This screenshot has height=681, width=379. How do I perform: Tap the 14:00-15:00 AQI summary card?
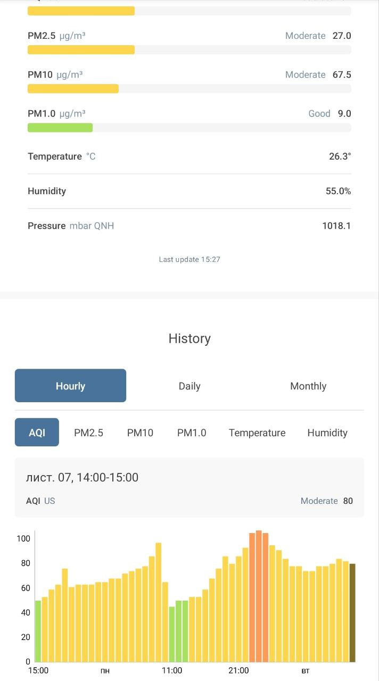click(189, 487)
